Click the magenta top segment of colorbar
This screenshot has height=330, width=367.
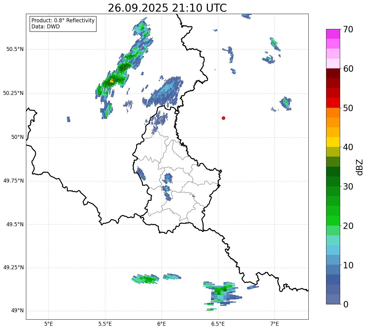point(333,34)
